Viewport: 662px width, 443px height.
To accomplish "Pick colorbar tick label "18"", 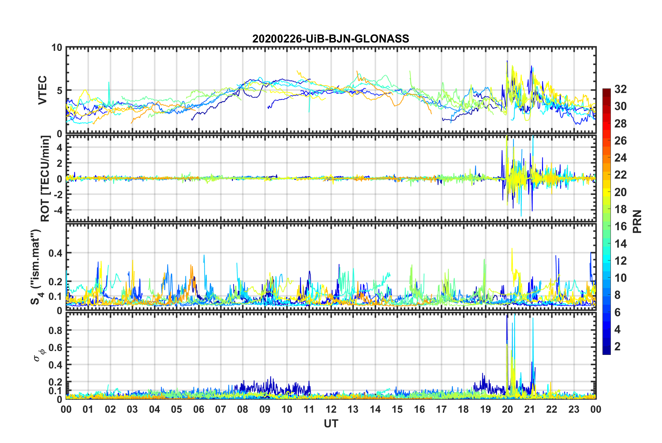I will point(621,209).
